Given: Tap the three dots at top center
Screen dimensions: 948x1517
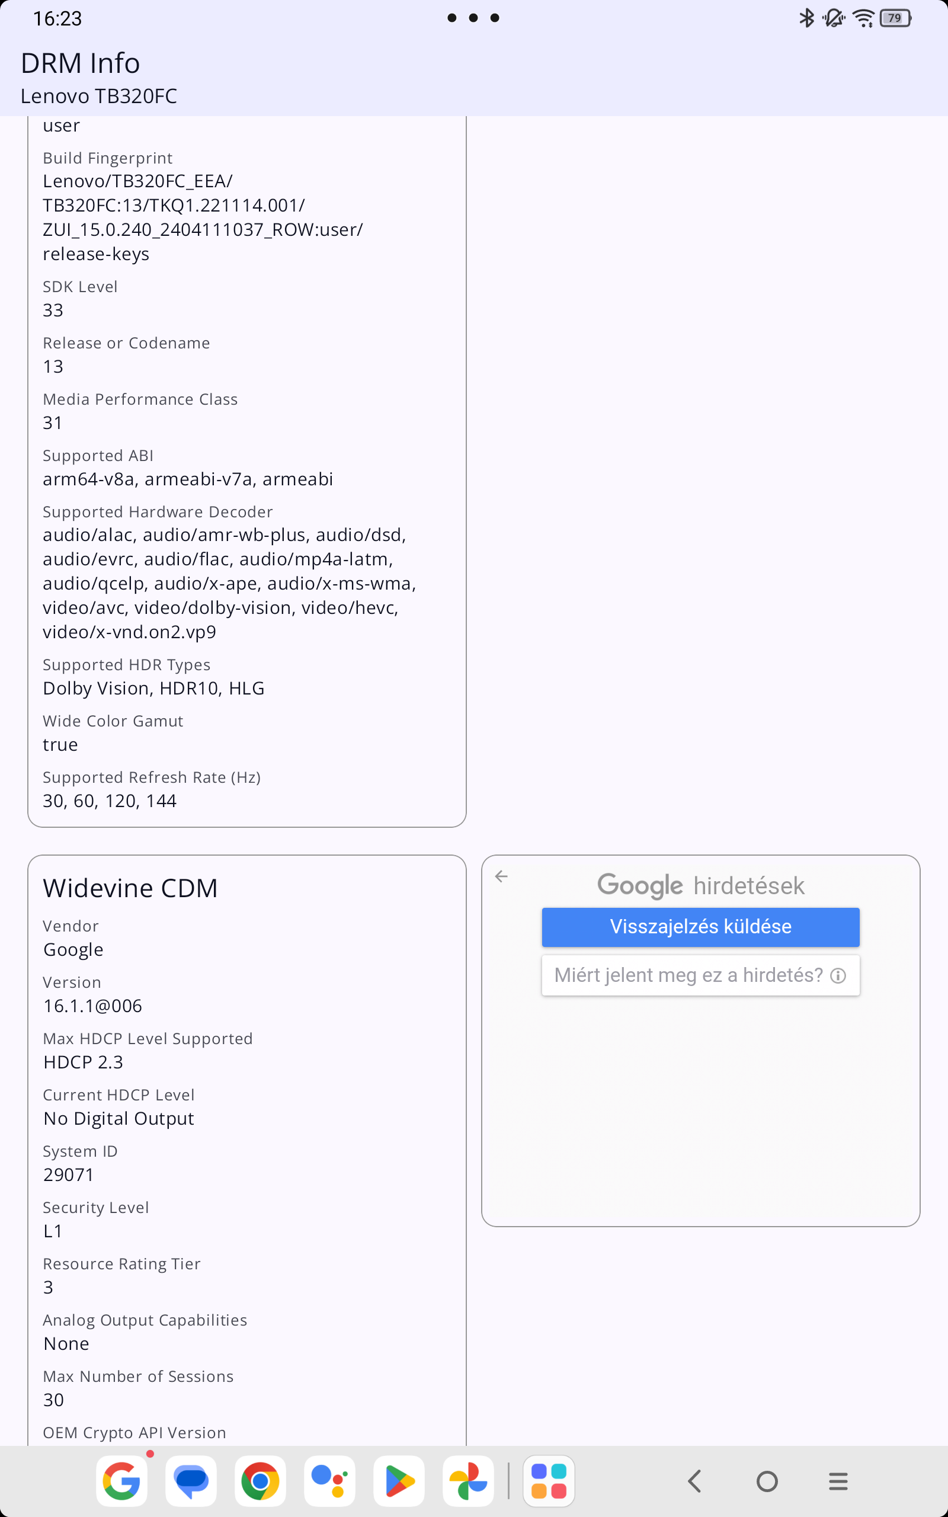Looking at the screenshot, I should [x=473, y=18].
